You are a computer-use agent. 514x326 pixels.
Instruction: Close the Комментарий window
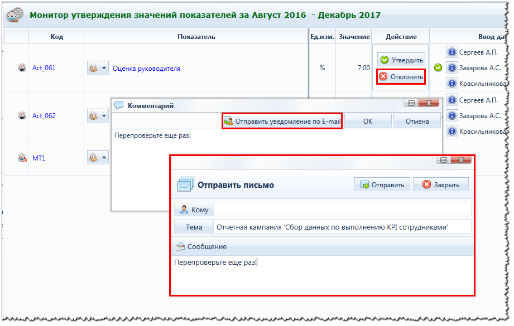pyautogui.click(x=429, y=103)
